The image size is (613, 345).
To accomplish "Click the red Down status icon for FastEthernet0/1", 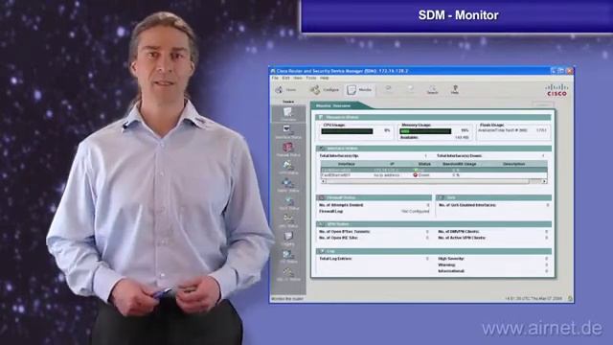I will 416,175.
